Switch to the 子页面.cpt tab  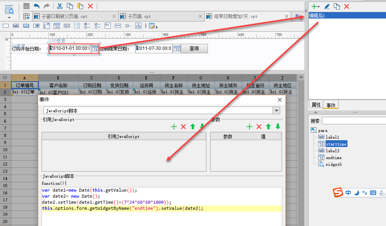(x=139, y=16)
